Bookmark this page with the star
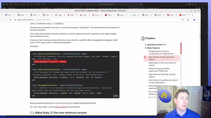This screenshot has height=118, width=211. click(183, 20)
